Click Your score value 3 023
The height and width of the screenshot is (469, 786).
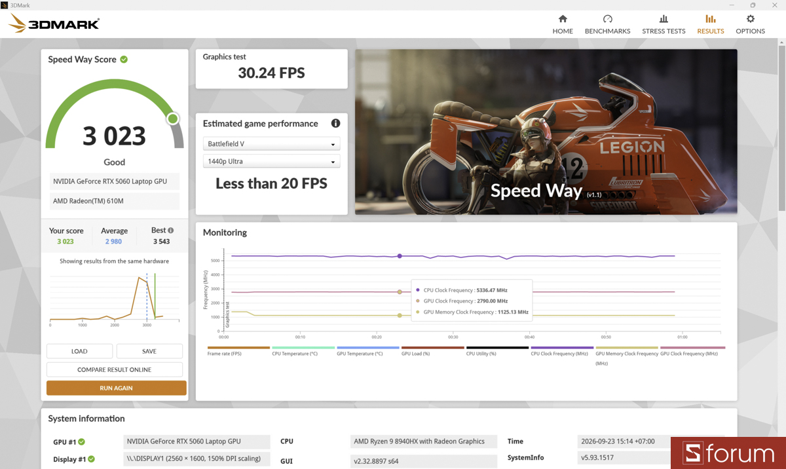65,242
